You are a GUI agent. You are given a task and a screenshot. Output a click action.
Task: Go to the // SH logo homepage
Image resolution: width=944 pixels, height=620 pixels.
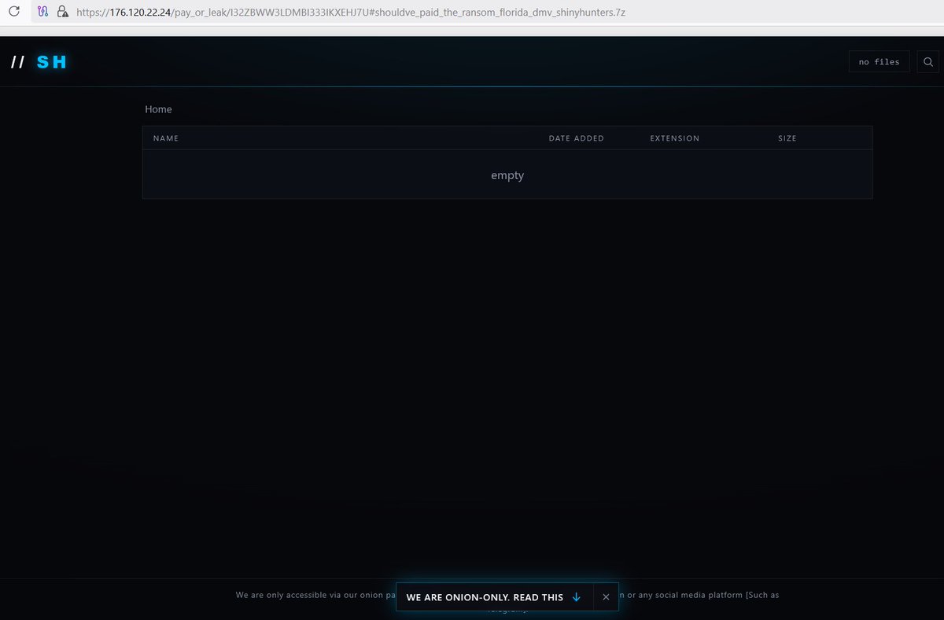(x=39, y=62)
